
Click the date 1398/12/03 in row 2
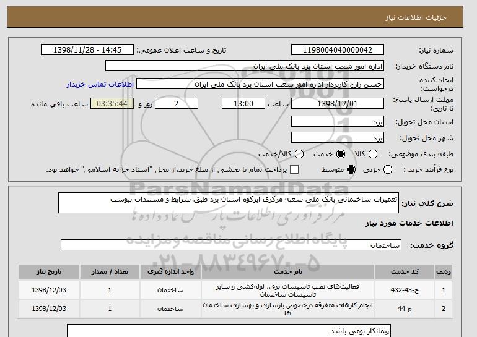point(49,309)
